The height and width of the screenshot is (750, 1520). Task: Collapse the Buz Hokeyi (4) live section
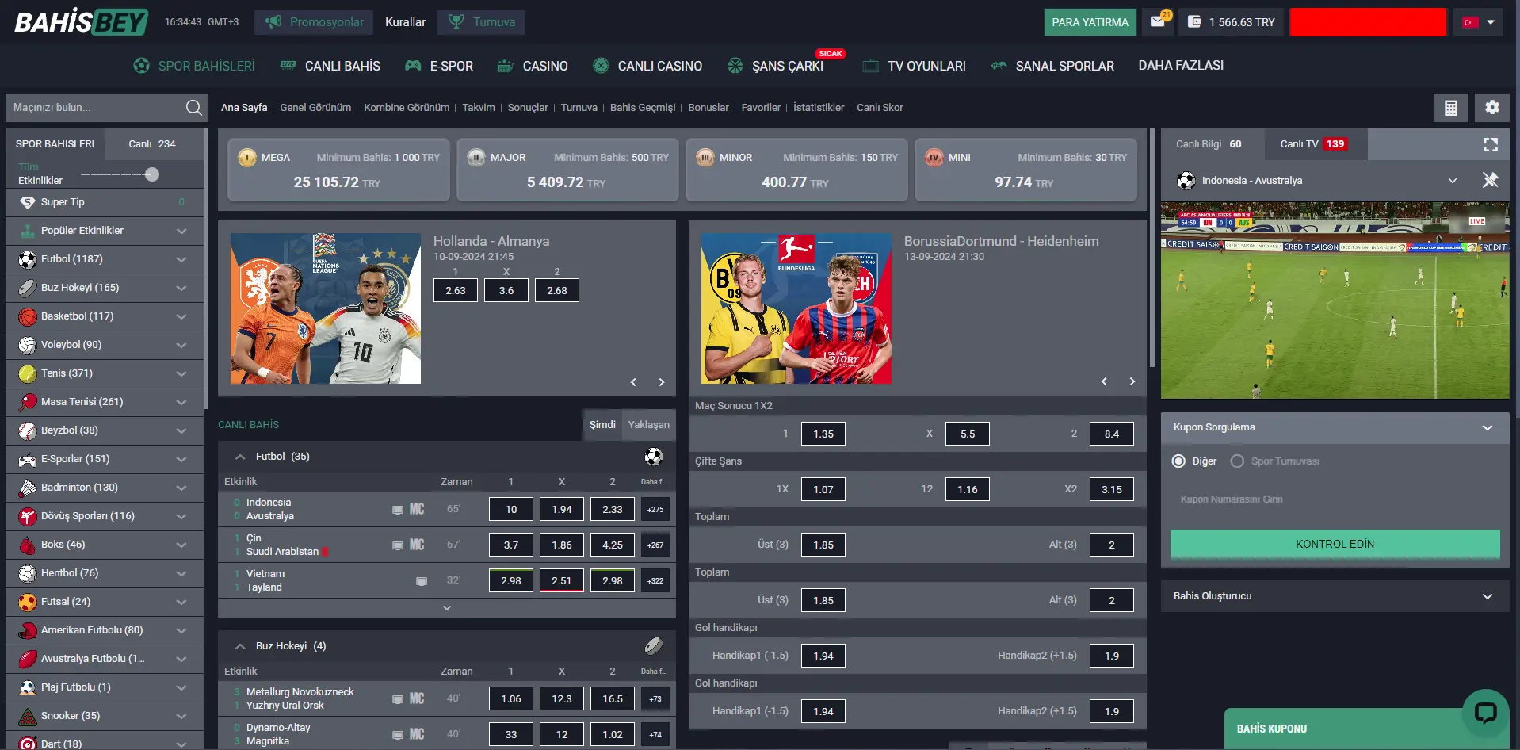239,646
